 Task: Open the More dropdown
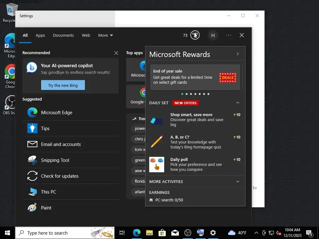point(105,35)
